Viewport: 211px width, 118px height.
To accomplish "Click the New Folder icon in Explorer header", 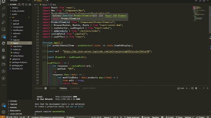I will [x=23, y=5].
